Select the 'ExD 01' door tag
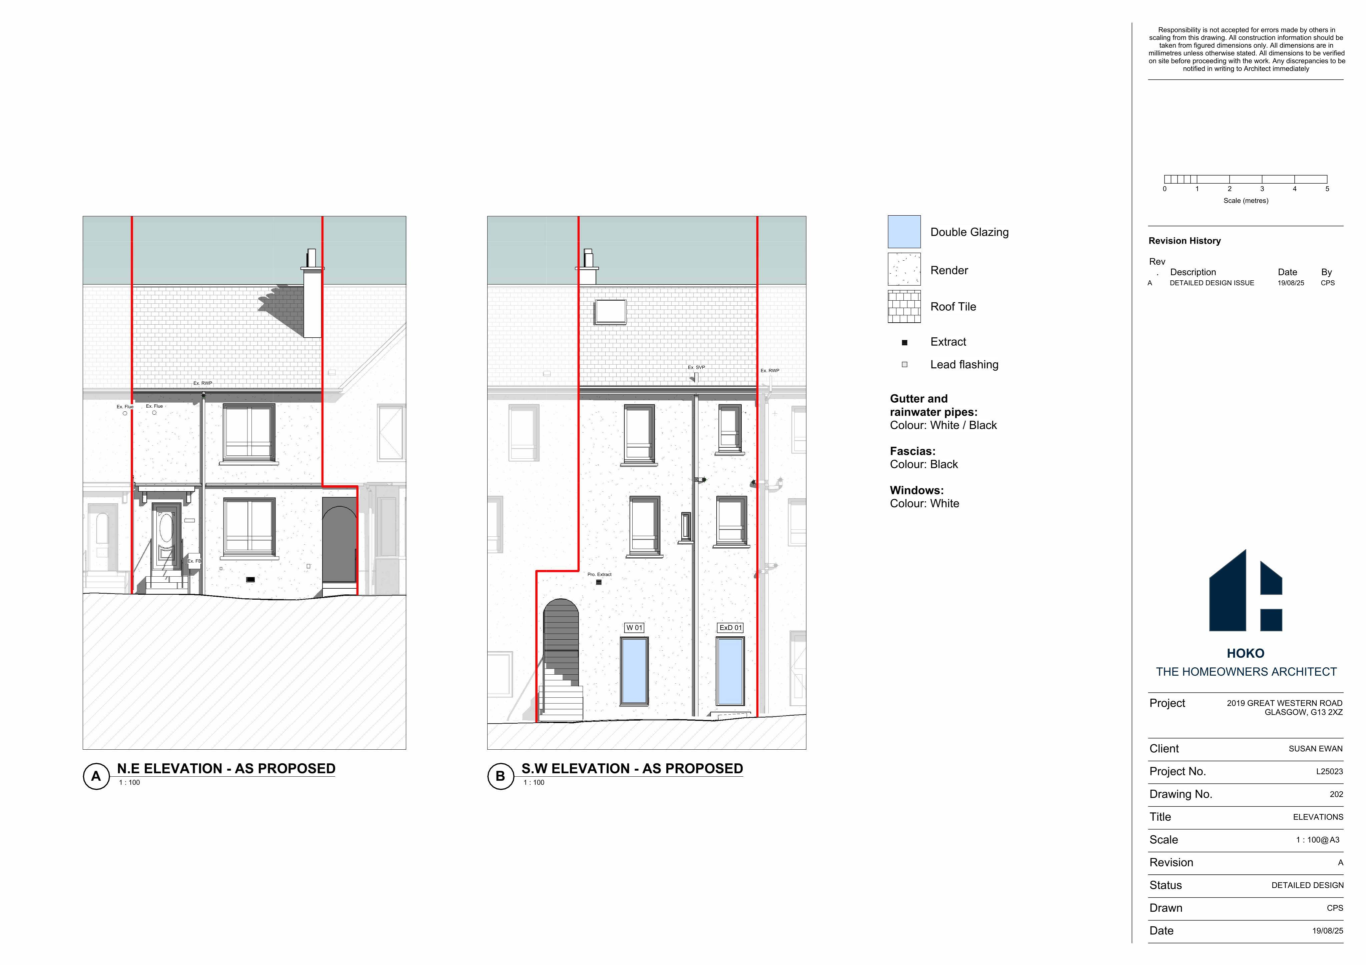The height and width of the screenshot is (966, 1366). click(731, 628)
